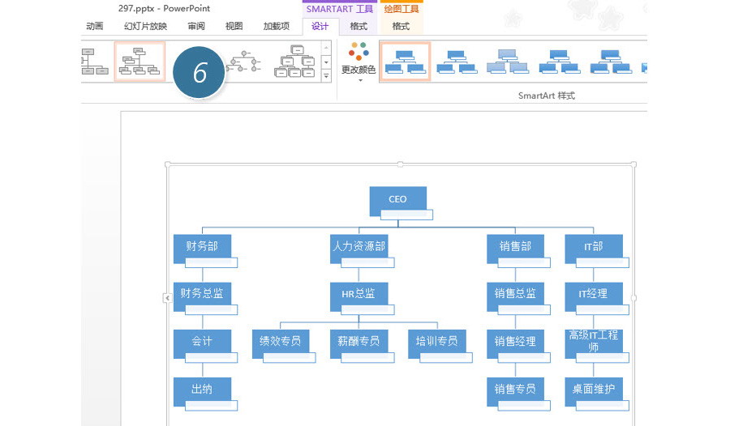Click the 人力资源部 org chart box

(359, 247)
